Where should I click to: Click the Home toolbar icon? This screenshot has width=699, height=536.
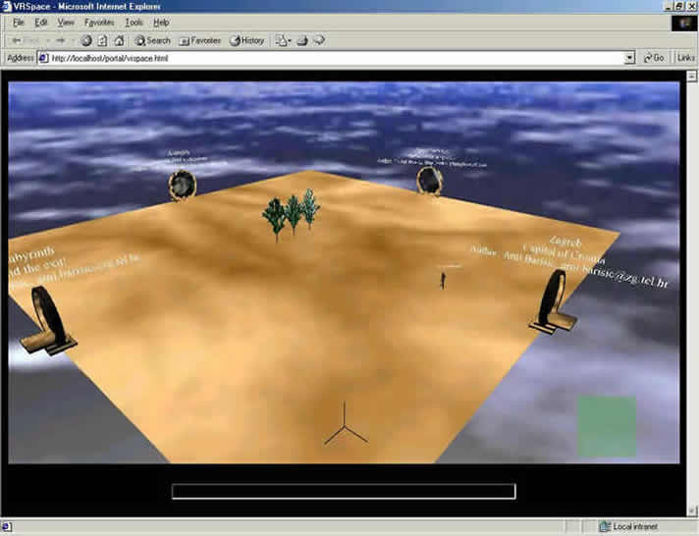pyautogui.click(x=119, y=40)
